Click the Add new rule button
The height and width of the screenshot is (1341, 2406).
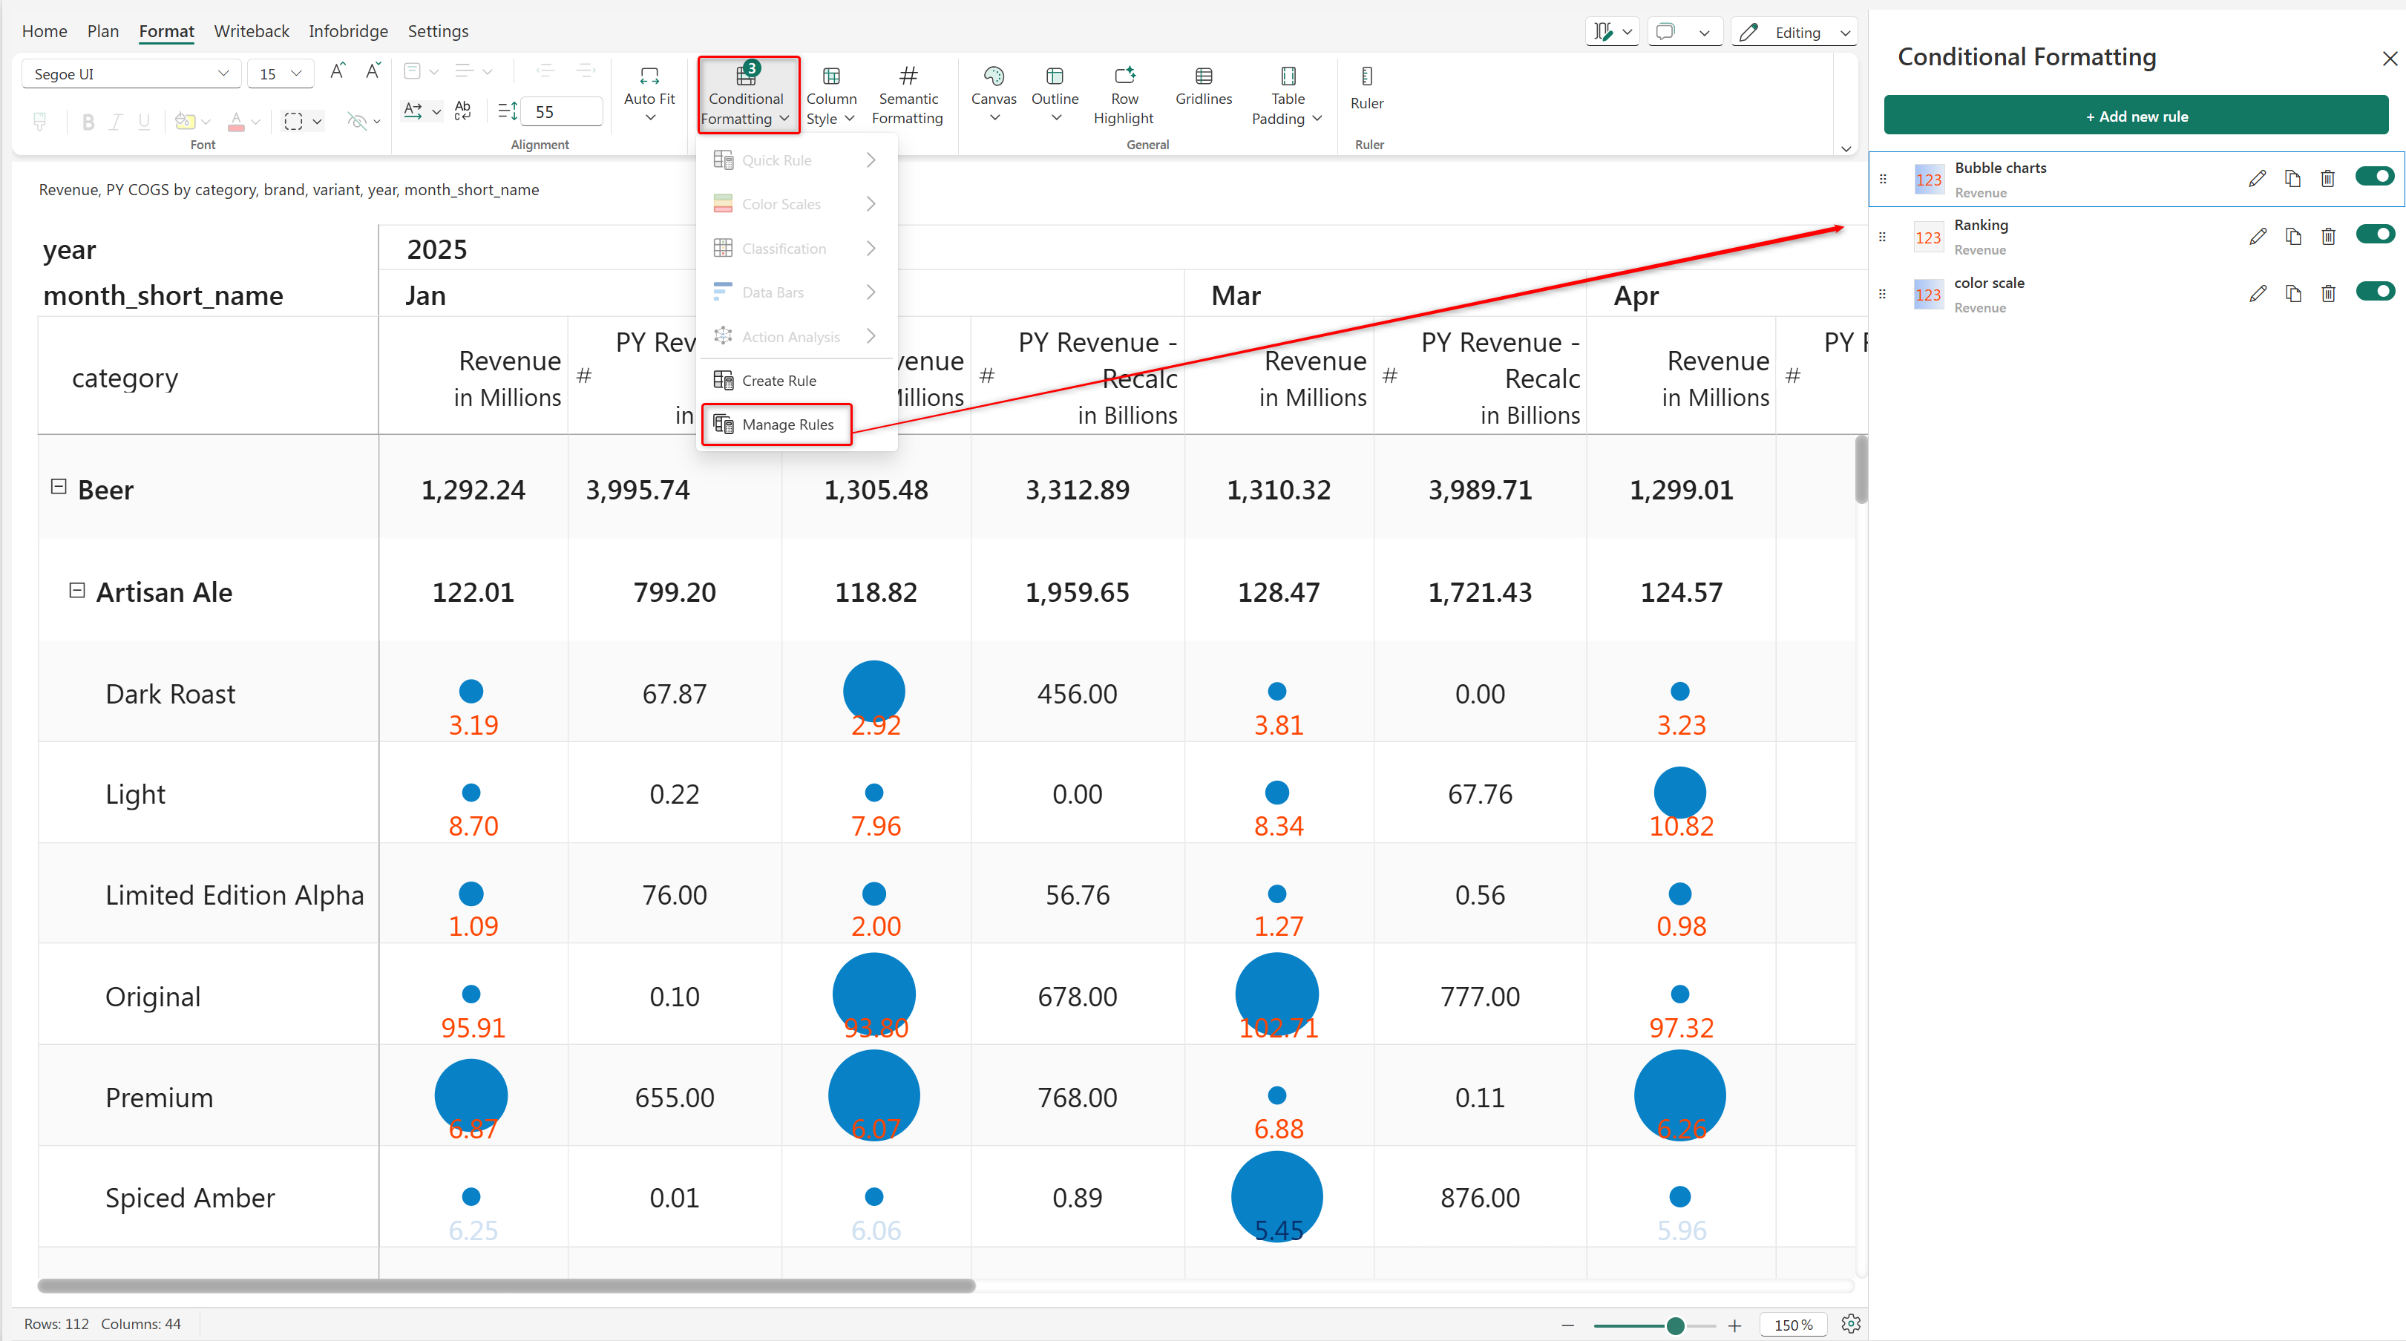coord(2135,117)
